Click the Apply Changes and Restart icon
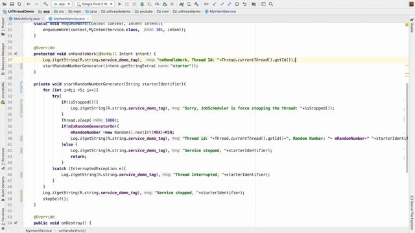Image resolution: width=415 pixels, height=233 pixels. (127, 5)
